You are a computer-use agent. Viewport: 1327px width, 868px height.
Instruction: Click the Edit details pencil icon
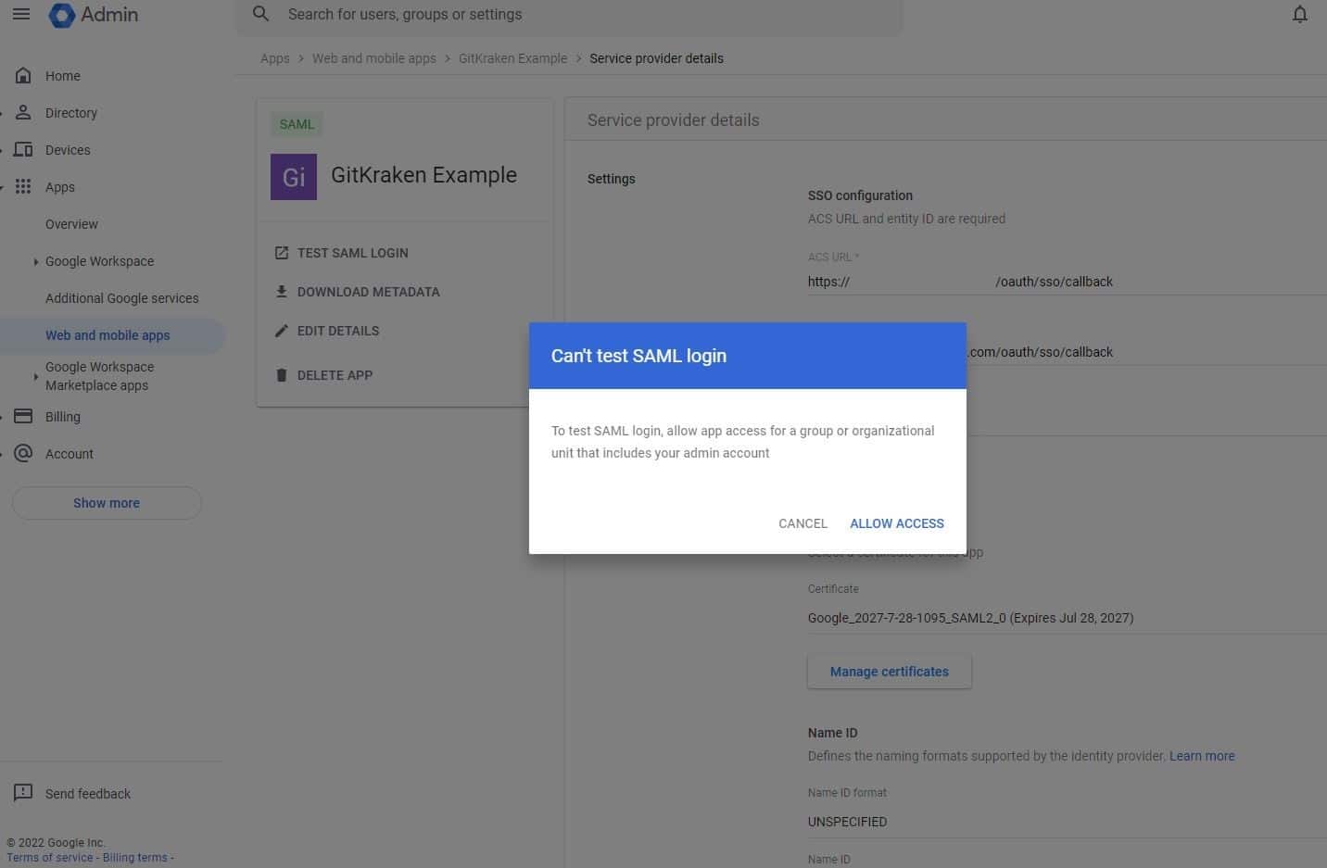coord(282,331)
